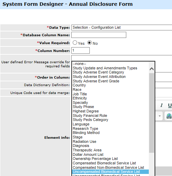
Task: Select Compensated Non-Biomedical Service List
Action: click(110, 167)
